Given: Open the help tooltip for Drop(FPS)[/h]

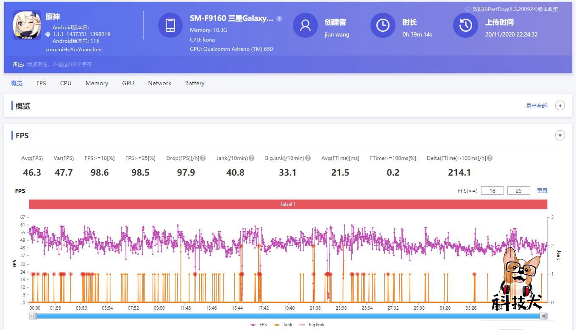Looking at the screenshot, I should 203,158.
